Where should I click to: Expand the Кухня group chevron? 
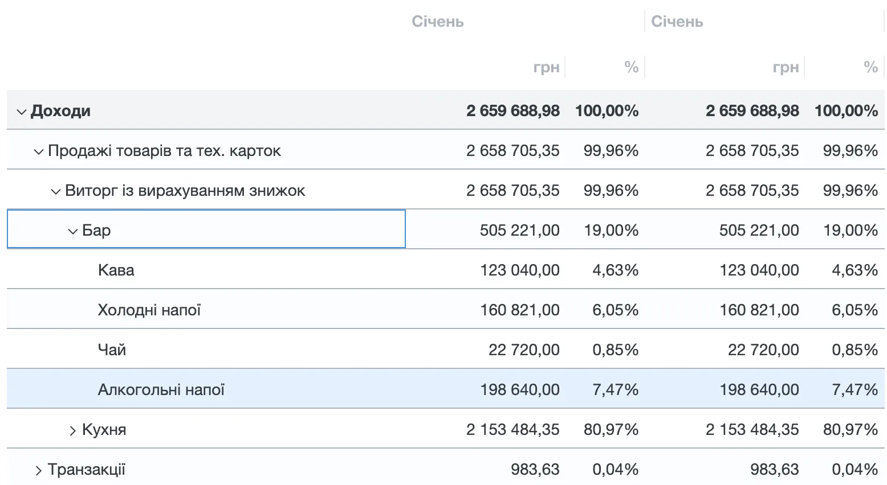(73, 430)
